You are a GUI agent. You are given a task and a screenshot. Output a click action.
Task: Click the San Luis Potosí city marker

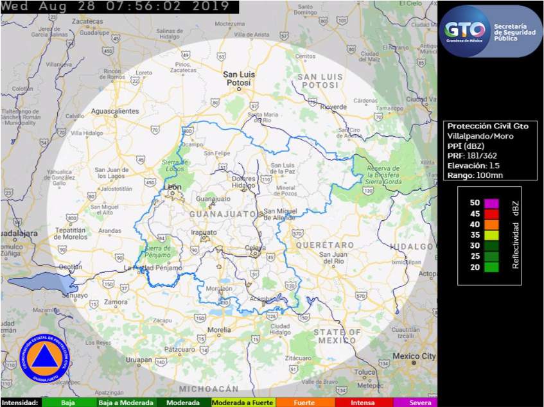tap(239, 89)
